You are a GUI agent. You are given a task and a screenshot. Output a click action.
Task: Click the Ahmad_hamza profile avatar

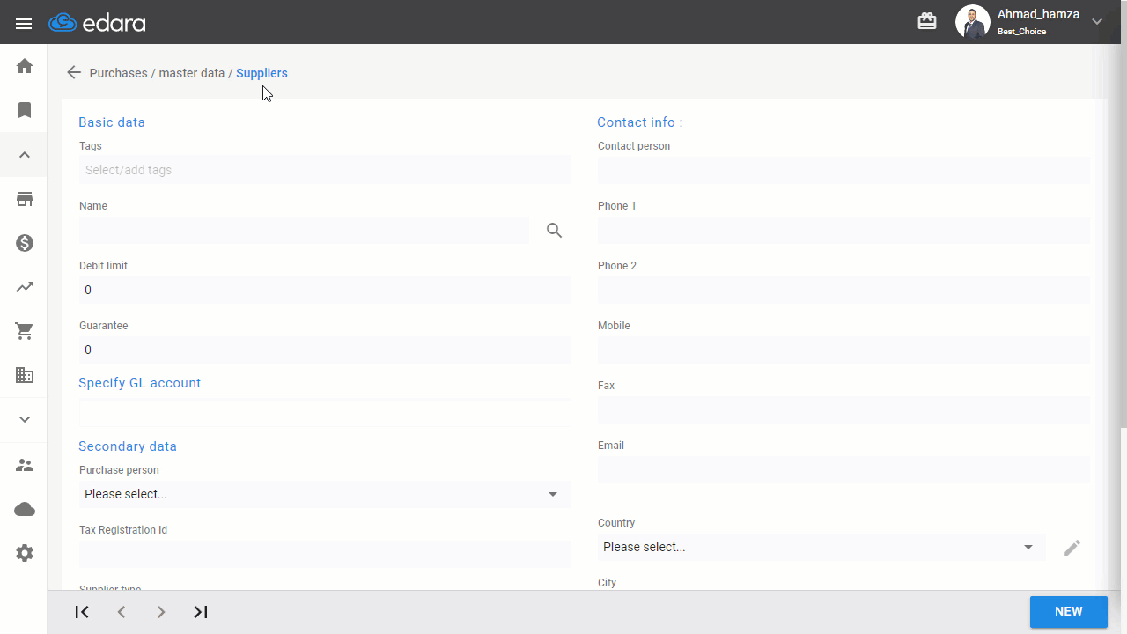point(973,22)
